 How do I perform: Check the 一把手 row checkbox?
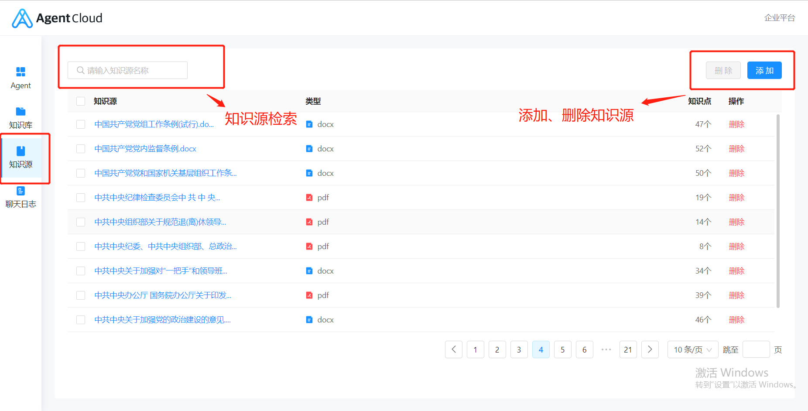[81, 271]
